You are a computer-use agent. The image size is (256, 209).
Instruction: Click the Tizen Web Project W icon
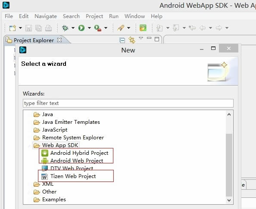coord(44,176)
